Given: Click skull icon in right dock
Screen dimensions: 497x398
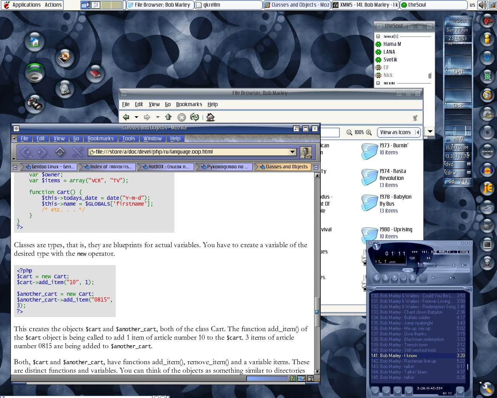Looking at the screenshot, I should point(487,263).
